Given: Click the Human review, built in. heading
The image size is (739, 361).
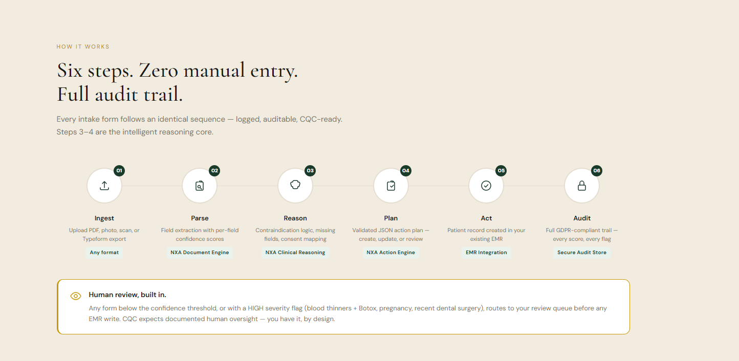Looking at the screenshot, I should pyautogui.click(x=127, y=295).
